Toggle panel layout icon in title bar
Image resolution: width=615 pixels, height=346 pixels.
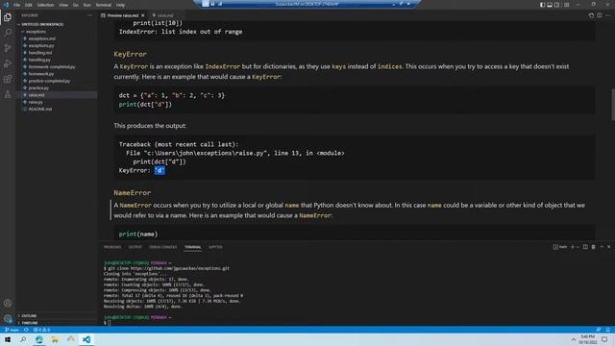[550, 5]
